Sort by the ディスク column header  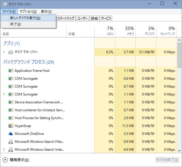[146, 31]
